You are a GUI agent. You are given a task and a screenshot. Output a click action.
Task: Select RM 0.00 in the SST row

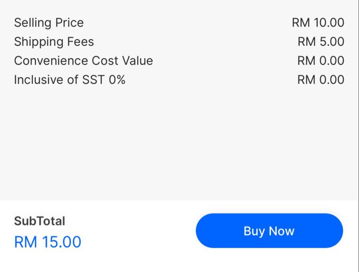[321, 80]
